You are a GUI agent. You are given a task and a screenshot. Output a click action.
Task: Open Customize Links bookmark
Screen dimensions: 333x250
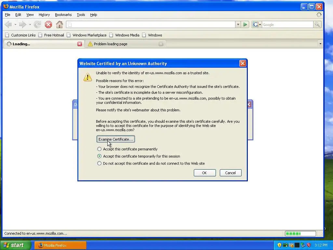[x=20, y=35]
